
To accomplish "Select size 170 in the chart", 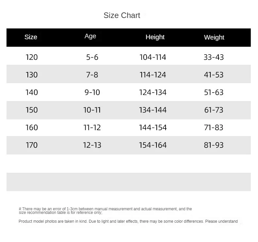I will (32, 145).
